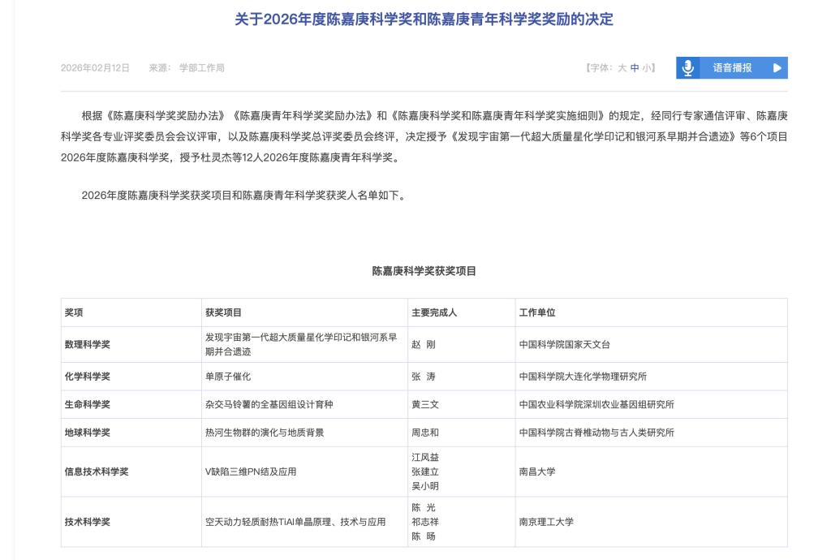Click the name 黄三文 in the table
The height and width of the screenshot is (560, 831).
pyautogui.click(x=426, y=404)
